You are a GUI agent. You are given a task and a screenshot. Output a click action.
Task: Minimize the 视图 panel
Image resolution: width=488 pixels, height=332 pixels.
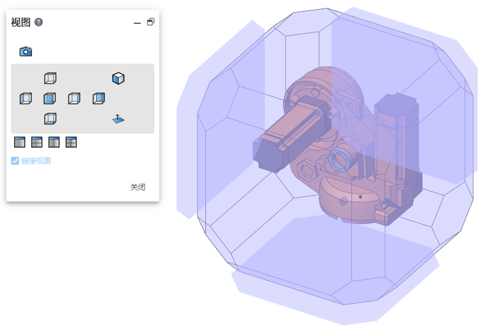[x=137, y=23]
